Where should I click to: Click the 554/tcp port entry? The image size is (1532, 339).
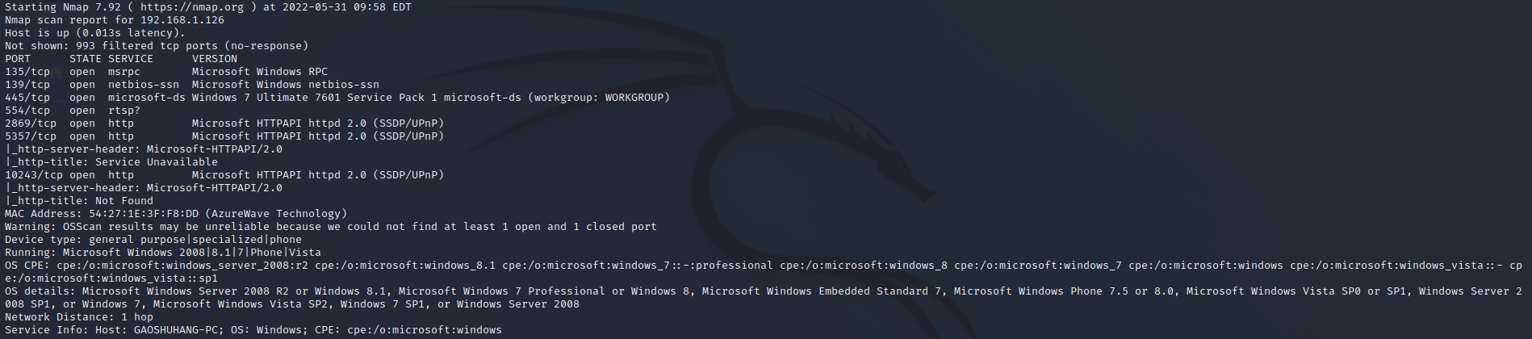pyautogui.click(x=27, y=111)
